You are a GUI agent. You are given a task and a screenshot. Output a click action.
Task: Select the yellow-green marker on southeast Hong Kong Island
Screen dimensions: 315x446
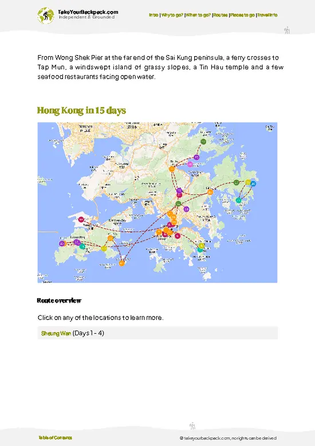click(x=201, y=246)
